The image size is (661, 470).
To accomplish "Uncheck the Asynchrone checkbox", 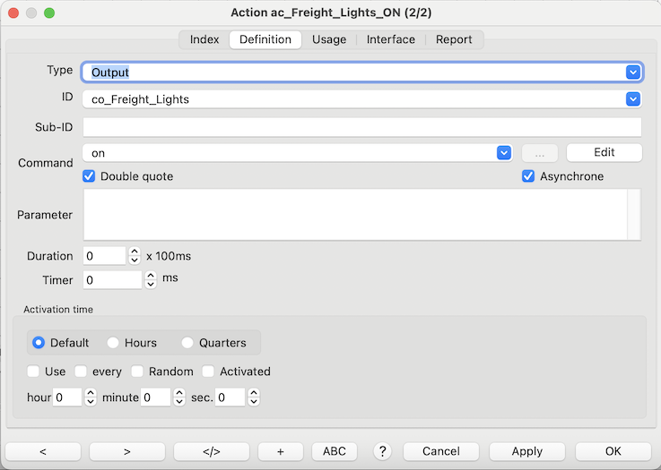I will click(x=529, y=176).
